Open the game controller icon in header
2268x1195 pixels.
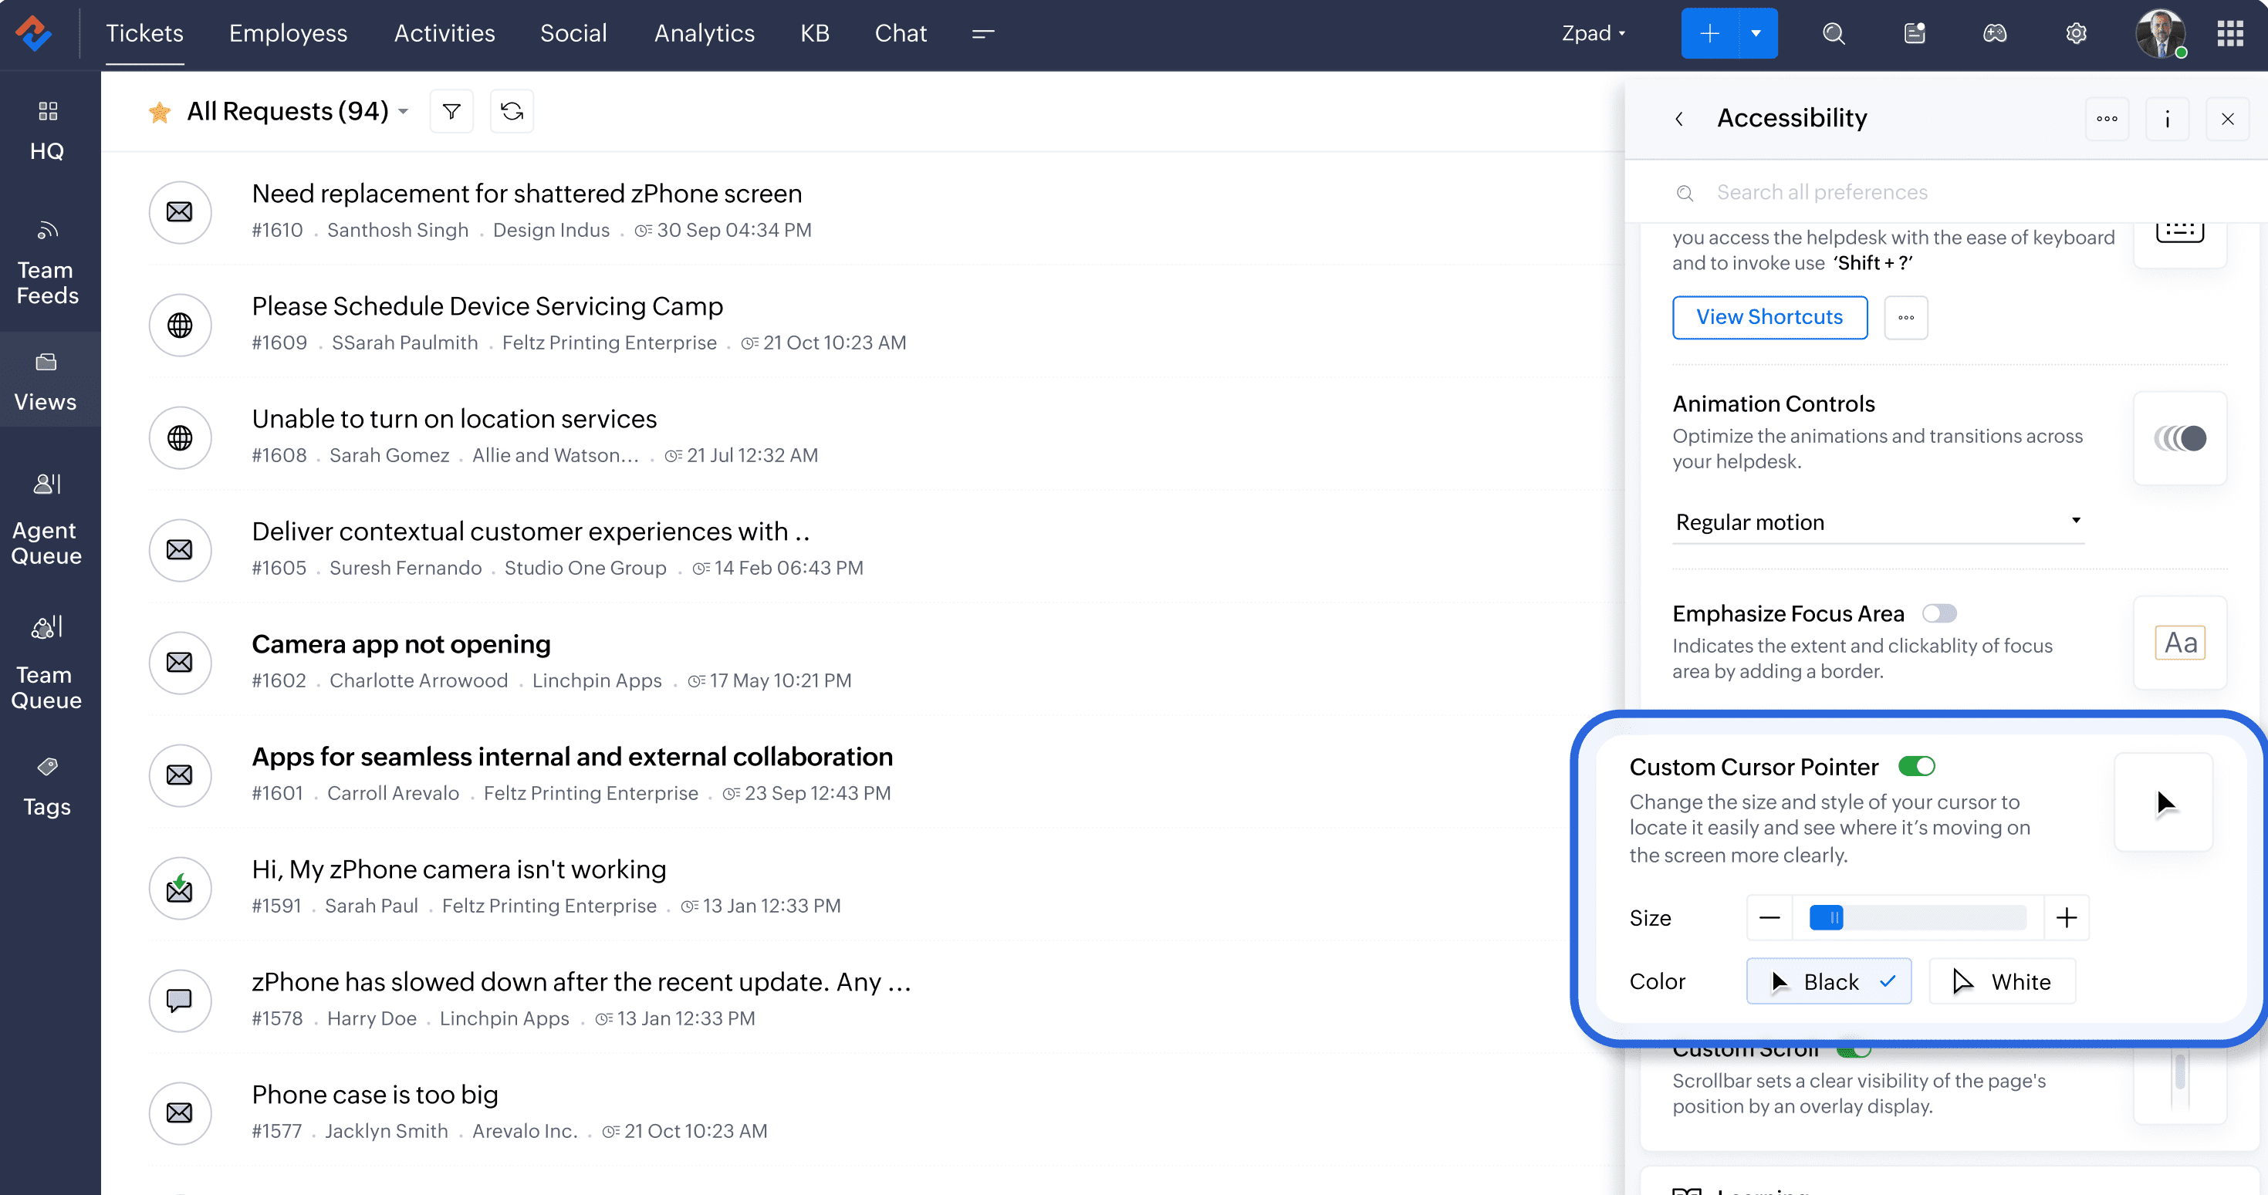[1994, 33]
